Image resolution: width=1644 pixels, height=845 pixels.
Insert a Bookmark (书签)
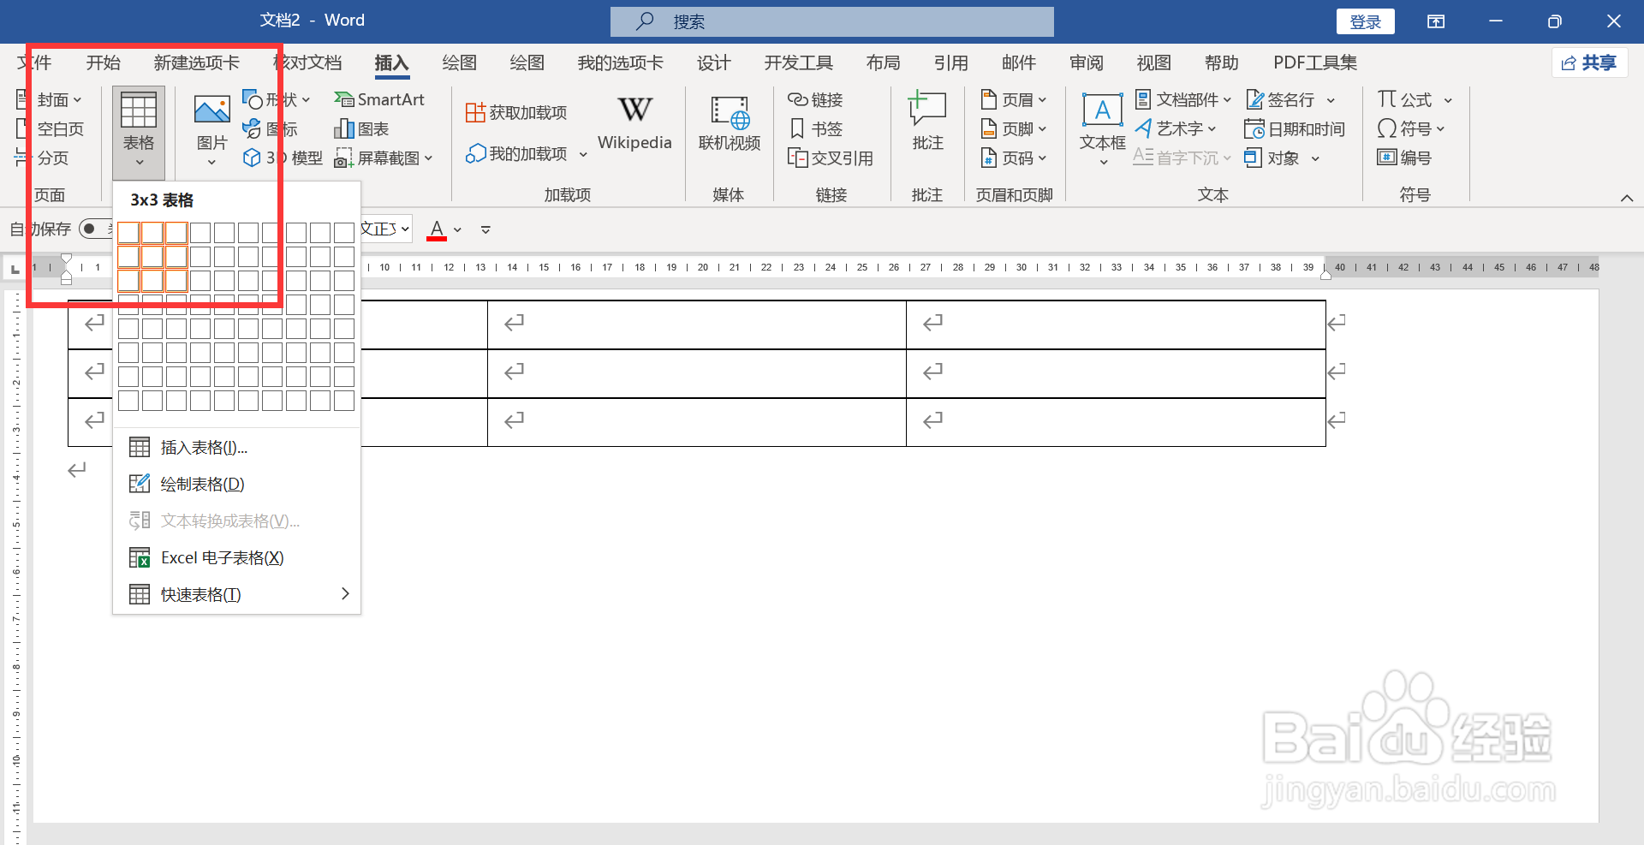point(815,128)
